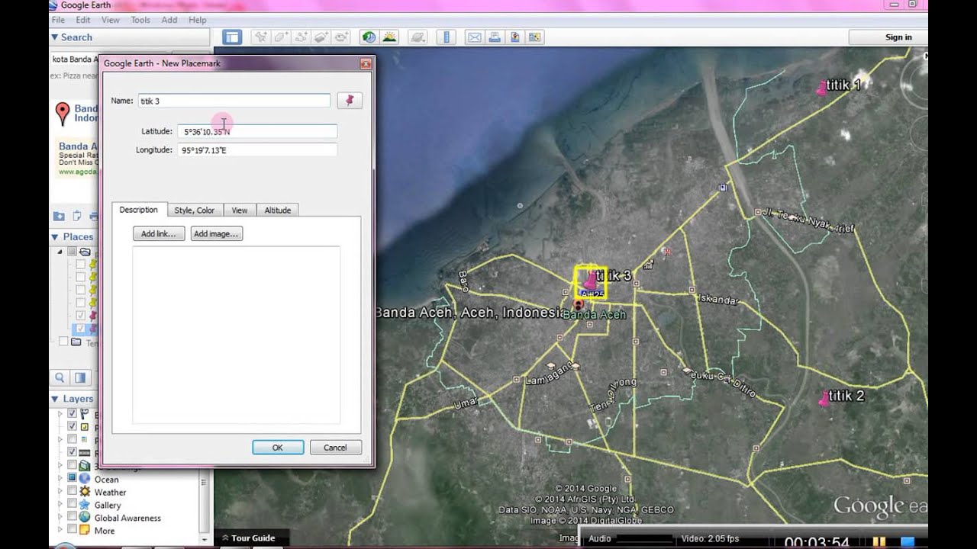Expand the Gallery layer tree arrow
Image resolution: width=977 pixels, height=549 pixels.
(x=60, y=505)
